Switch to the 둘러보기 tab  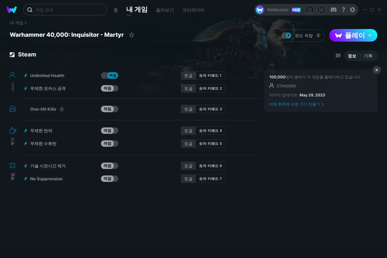[165, 10]
